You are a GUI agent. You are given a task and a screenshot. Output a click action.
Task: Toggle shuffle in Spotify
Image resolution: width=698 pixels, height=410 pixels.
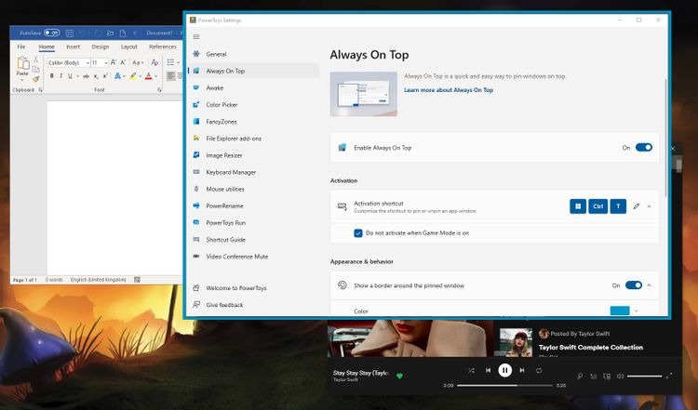(x=471, y=370)
